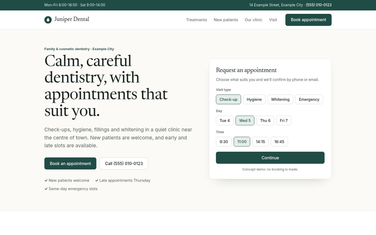The image size is (376, 235).
Task: Click the 14 Example Street address text
Action: coord(276,5)
